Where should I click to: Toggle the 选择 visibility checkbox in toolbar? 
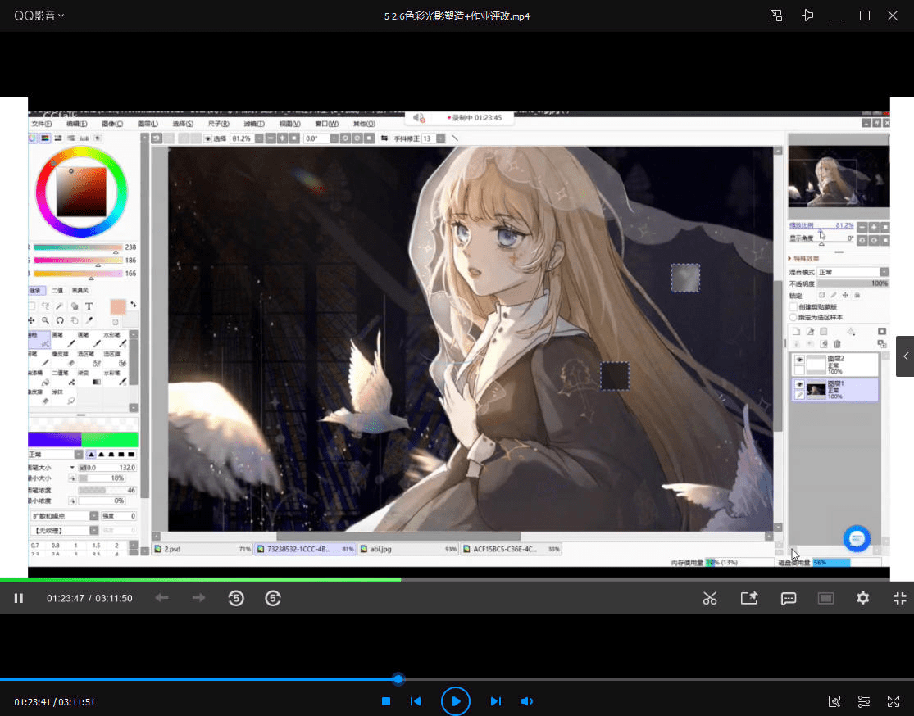207,138
